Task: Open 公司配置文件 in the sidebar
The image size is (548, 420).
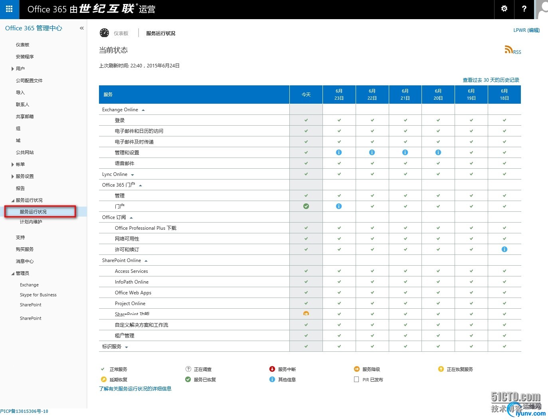Action: point(29,81)
